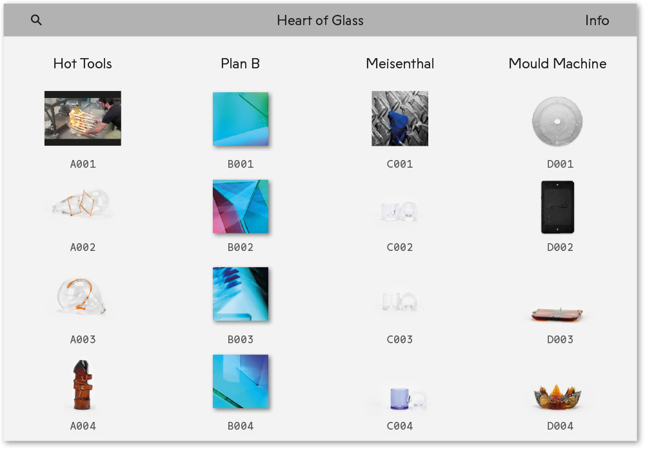
Task: Click the A001 label
Action: (x=83, y=165)
